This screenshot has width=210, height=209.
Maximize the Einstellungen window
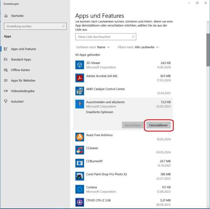[x=197, y=3]
